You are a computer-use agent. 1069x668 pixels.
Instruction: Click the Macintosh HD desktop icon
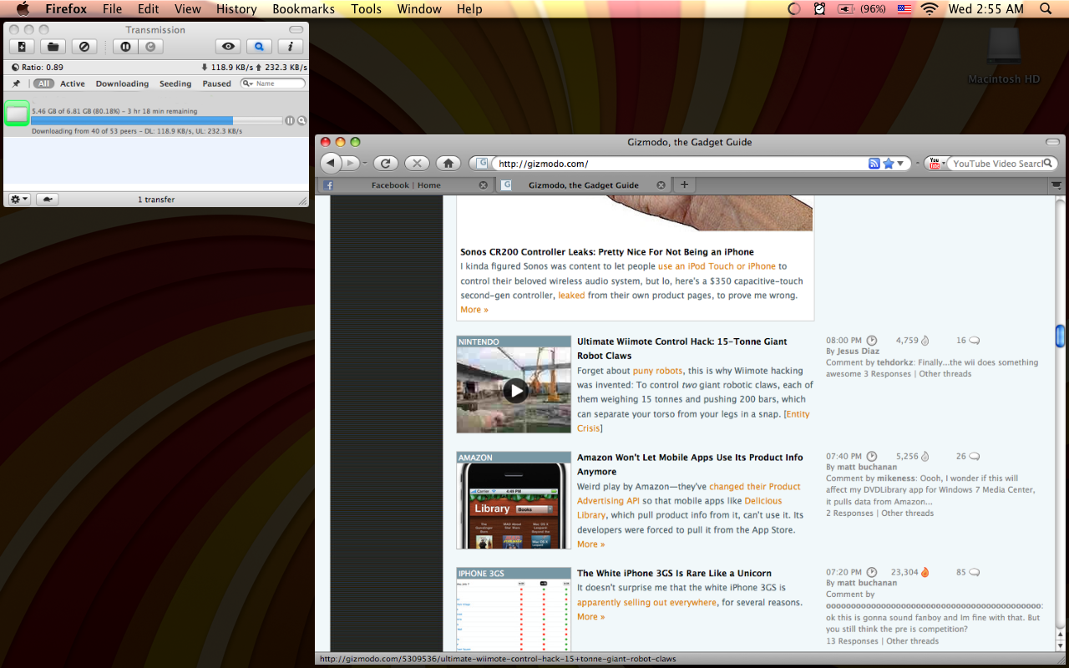point(1004,55)
